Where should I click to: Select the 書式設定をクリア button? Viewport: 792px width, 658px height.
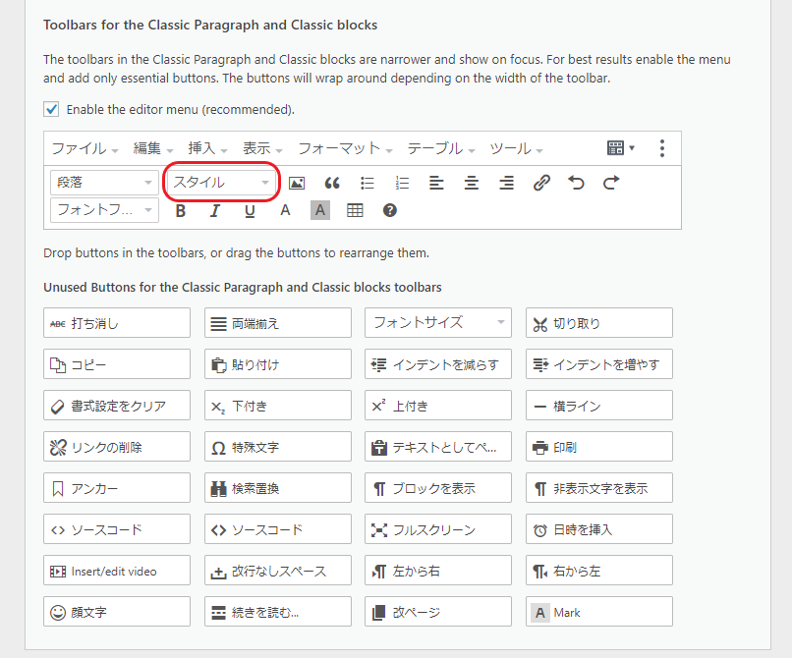coord(117,405)
